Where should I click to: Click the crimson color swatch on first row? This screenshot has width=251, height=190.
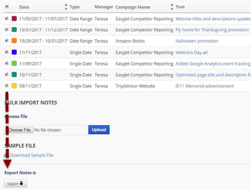click(x=14, y=19)
